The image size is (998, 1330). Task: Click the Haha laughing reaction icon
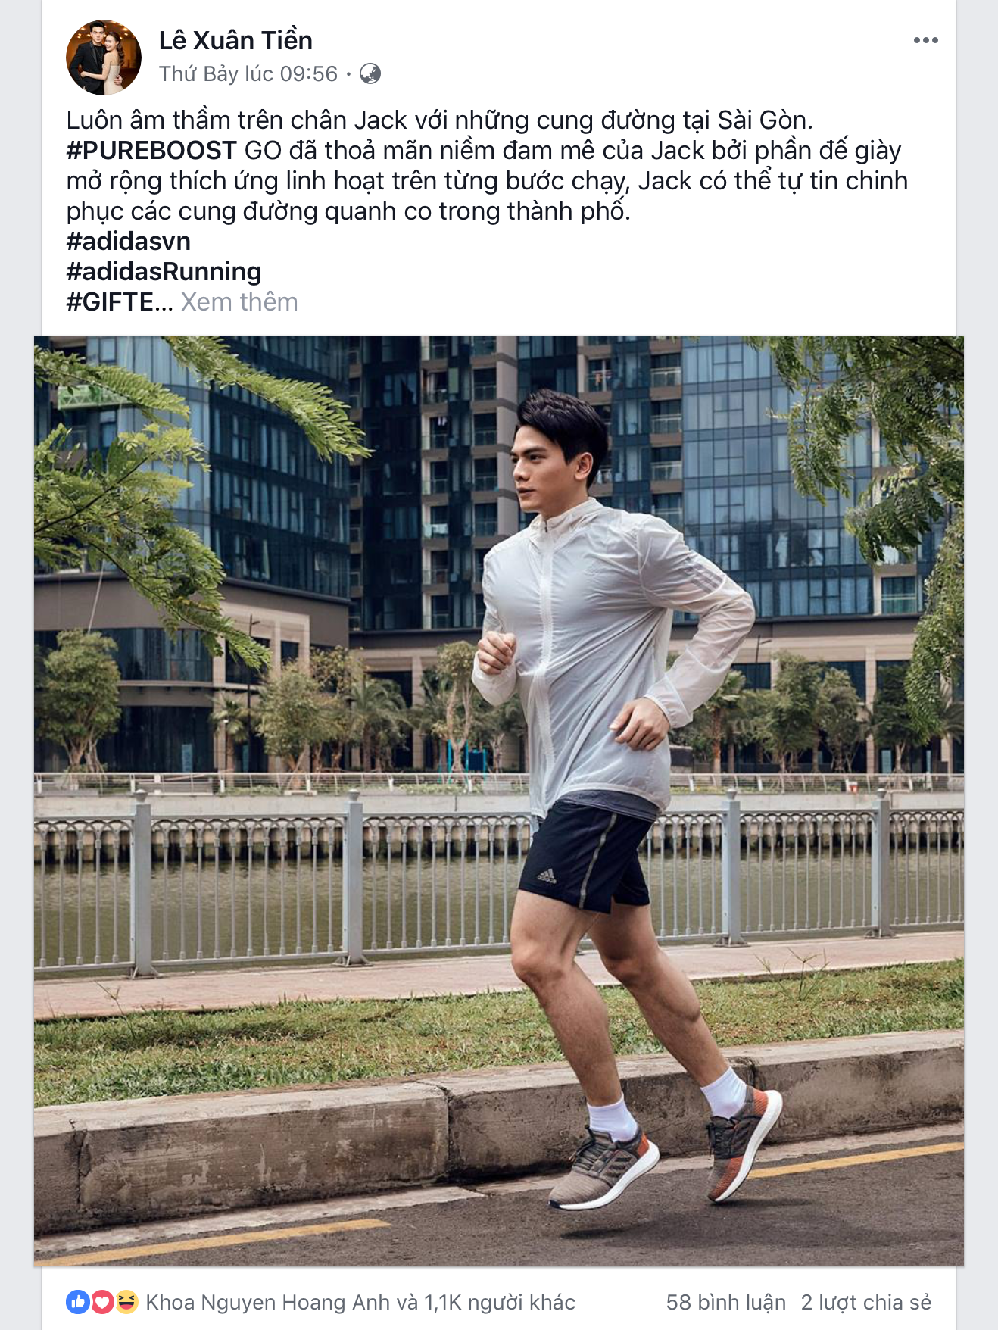pyautogui.click(x=126, y=1302)
